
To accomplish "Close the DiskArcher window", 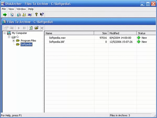I will pos(153,4).
